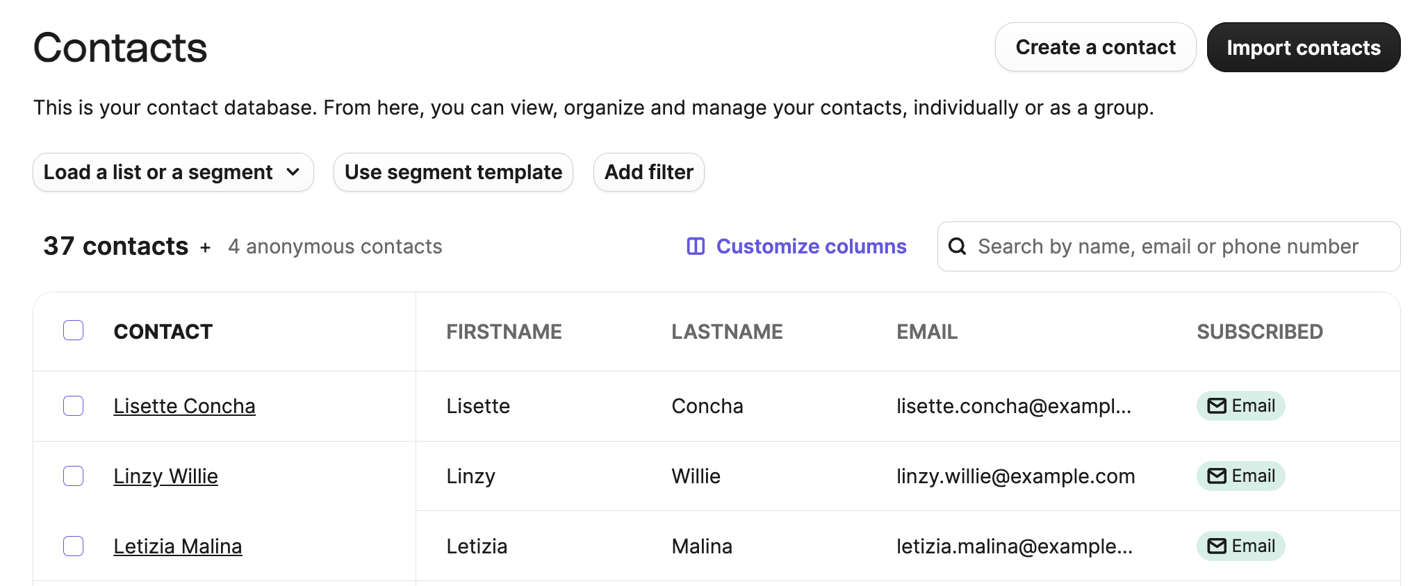Open Linzy Willie contact link
The width and height of the screenshot is (1419, 586).
165,476
